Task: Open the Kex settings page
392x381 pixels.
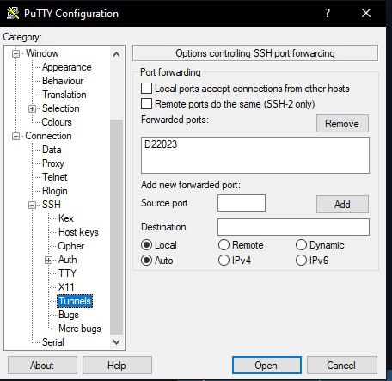Action: coord(66,218)
